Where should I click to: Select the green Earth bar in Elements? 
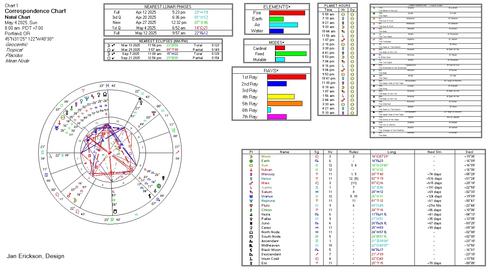[276, 19]
